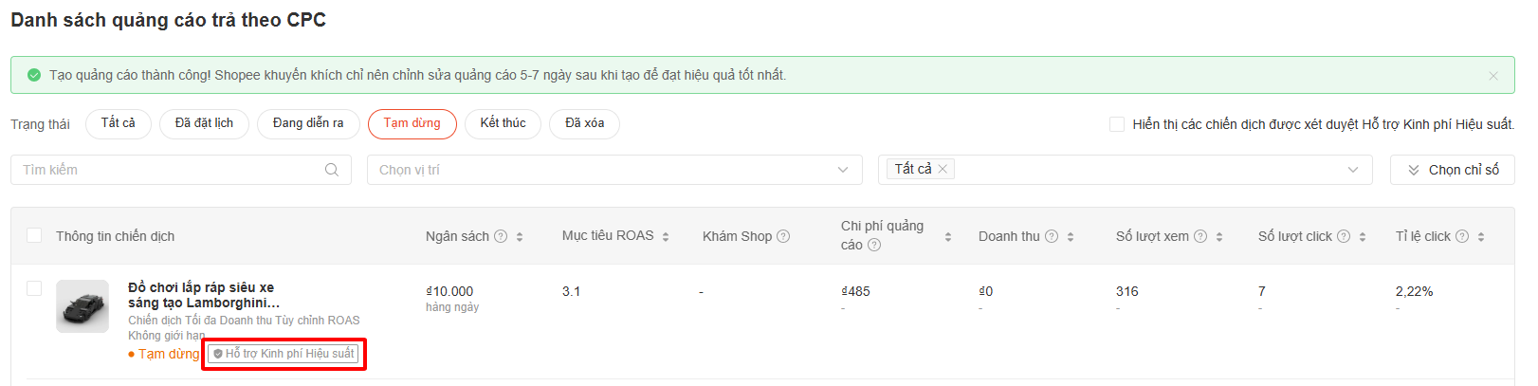Click help icon next to Doanh thu
Viewport: 1538px width, 386px height.
pos(1052,236)
